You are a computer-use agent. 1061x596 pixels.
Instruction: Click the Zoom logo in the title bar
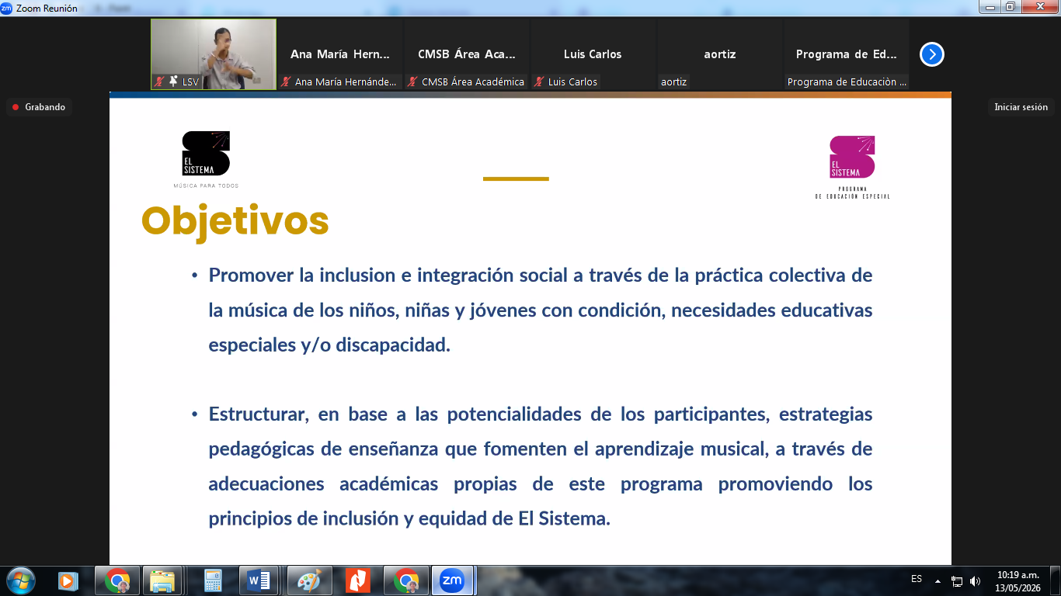6,7
